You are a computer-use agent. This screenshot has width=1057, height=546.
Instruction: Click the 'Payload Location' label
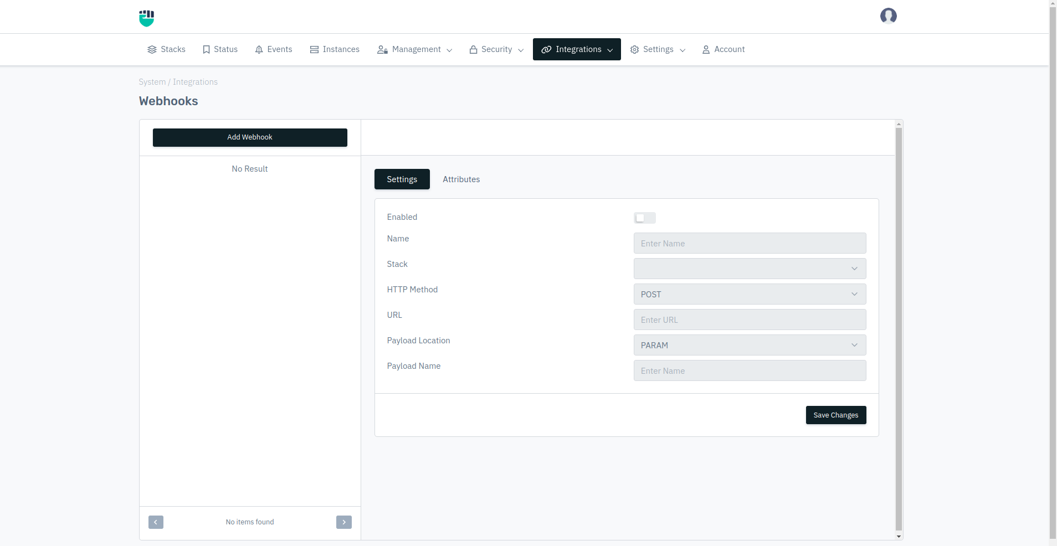click(x=418, y=341)
